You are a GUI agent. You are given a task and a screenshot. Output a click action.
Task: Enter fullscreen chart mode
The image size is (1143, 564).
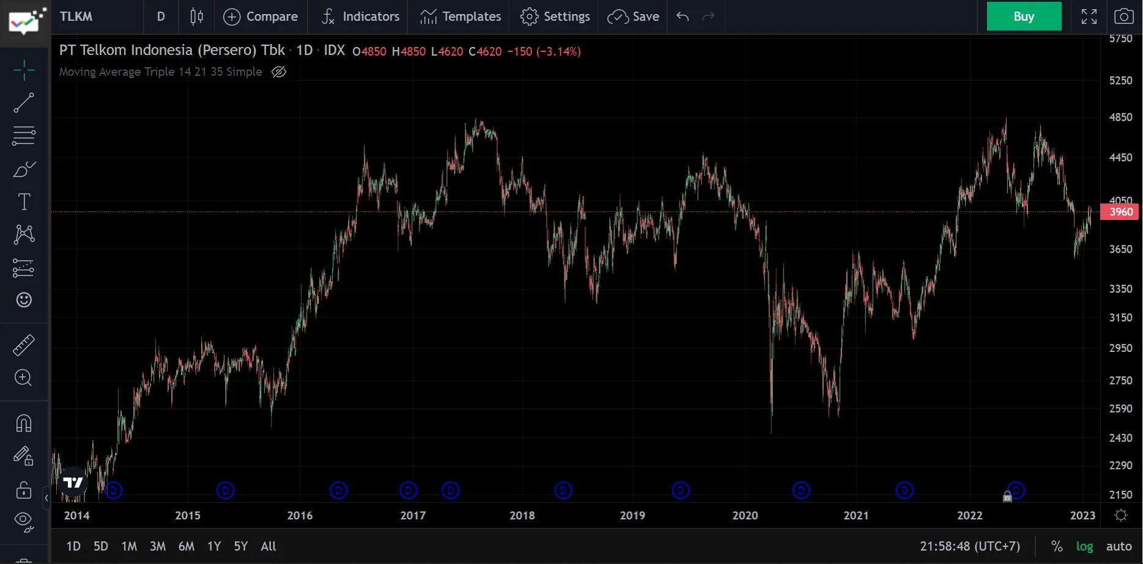1089,16
